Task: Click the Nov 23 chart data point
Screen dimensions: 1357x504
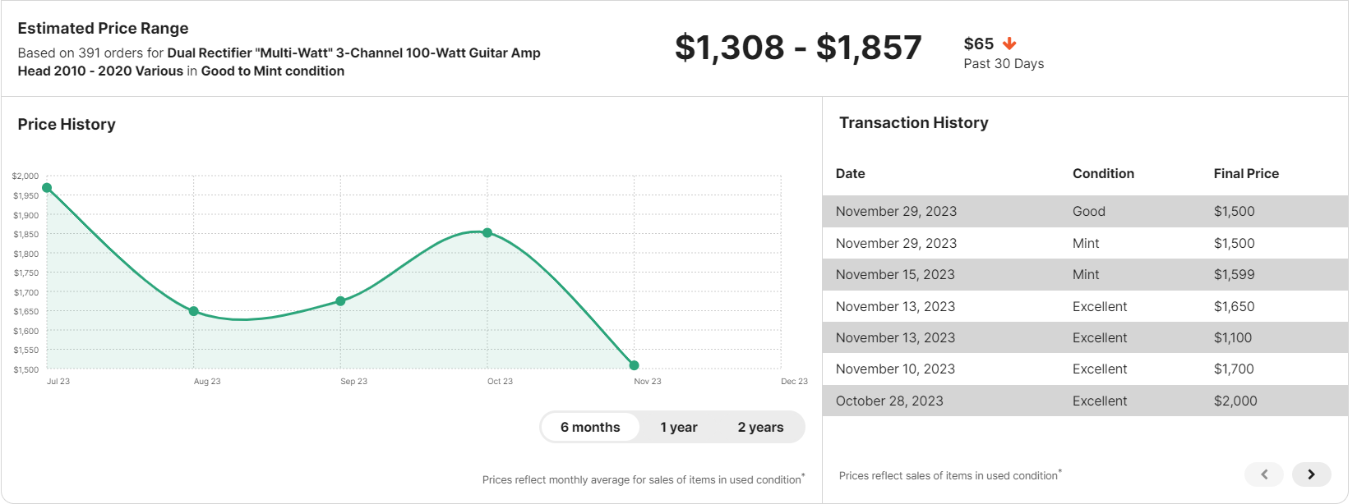Action: [x=634, y=365]
